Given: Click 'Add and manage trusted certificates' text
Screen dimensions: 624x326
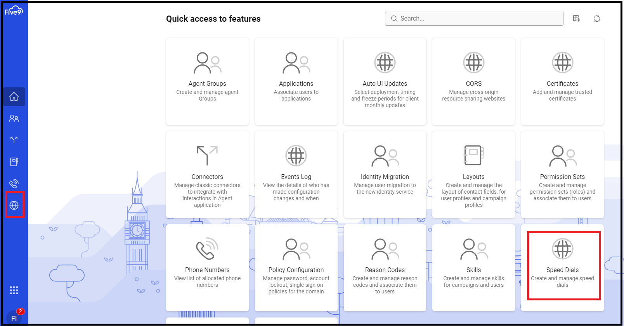Looking at the screenshot, I should click(x=563, y=95).
